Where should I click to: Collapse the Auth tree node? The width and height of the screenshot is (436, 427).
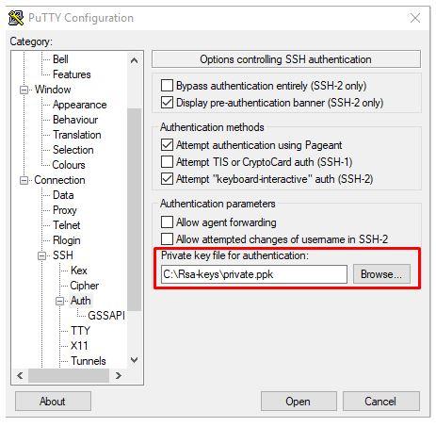coord(60,301)
